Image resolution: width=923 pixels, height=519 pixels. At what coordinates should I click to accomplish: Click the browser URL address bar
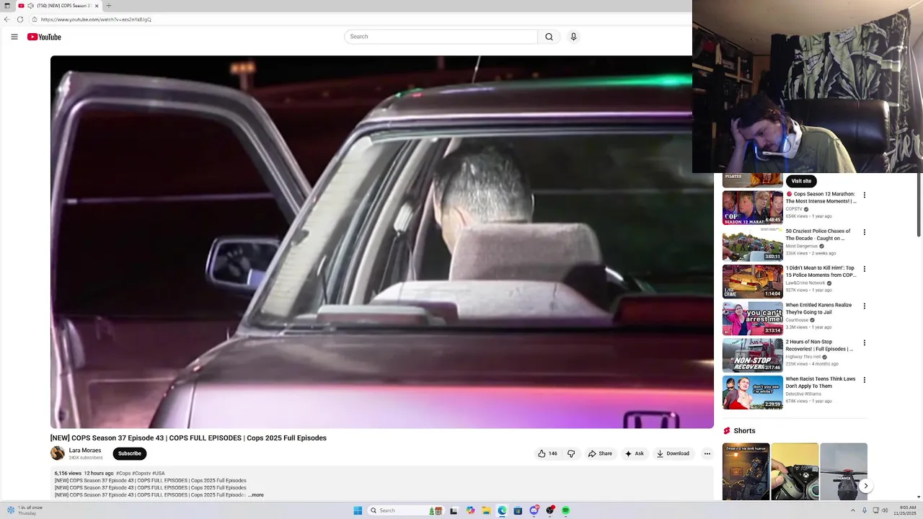tap(361, 19)
